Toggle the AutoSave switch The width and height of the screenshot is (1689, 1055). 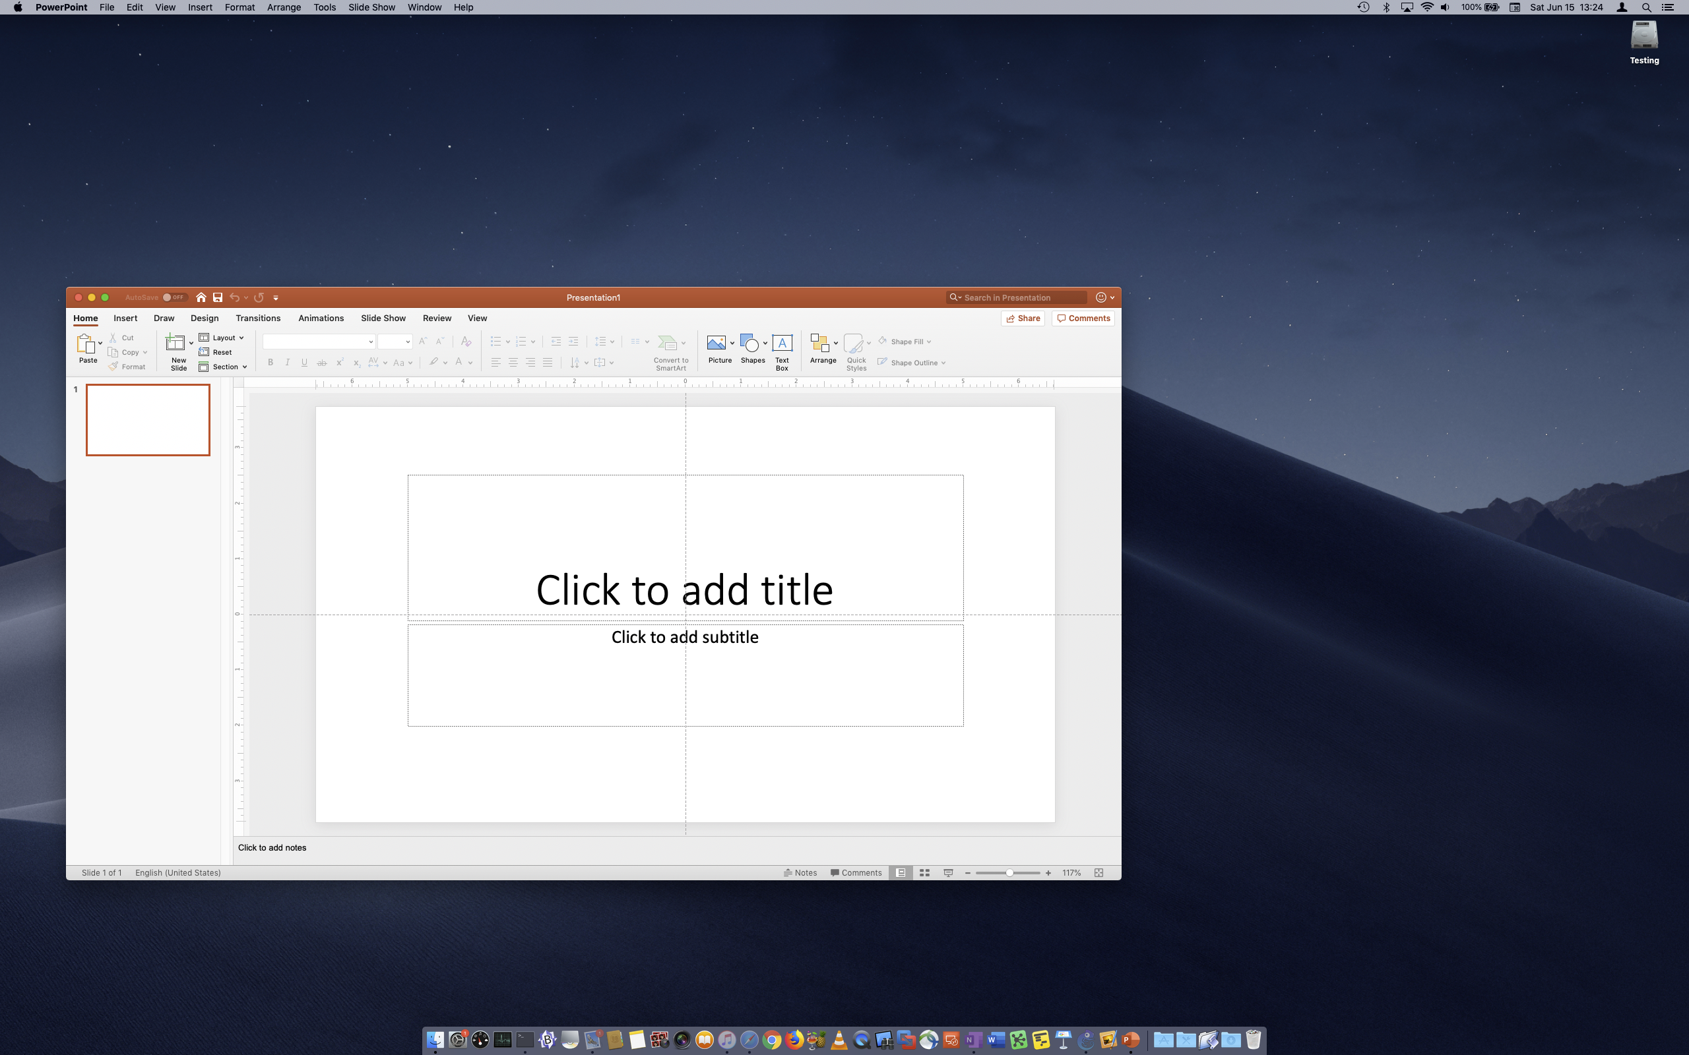[173, 297]
